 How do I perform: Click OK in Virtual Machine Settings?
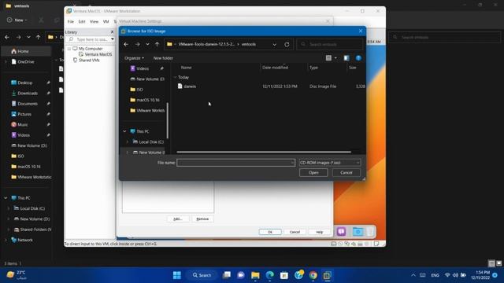270,232
